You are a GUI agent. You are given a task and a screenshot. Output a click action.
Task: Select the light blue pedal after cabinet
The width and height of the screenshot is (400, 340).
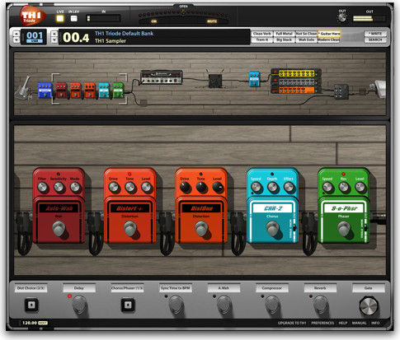click(254, 79)
